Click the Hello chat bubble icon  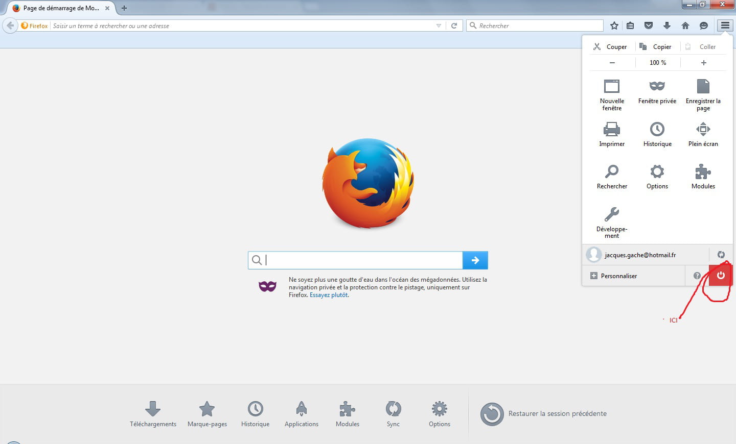point(704,26)
